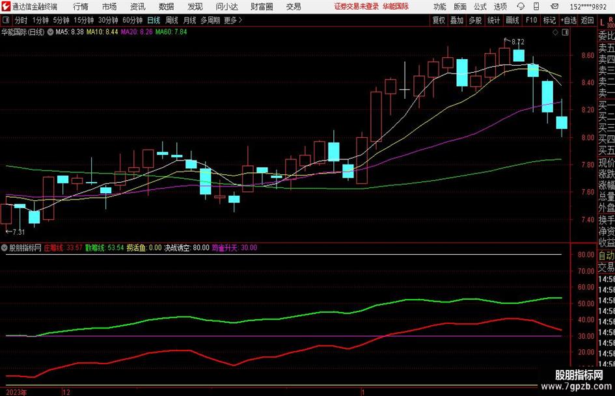The image size is (615, 396).
Task: Open the 版面 menu
Action: [459, 7]
